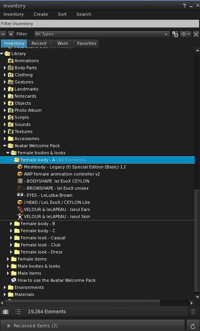Viewport: 200px width, 331px height.
Task: Click the refresh received items icon
Action: pyautogui.click(x=193, y=326)
